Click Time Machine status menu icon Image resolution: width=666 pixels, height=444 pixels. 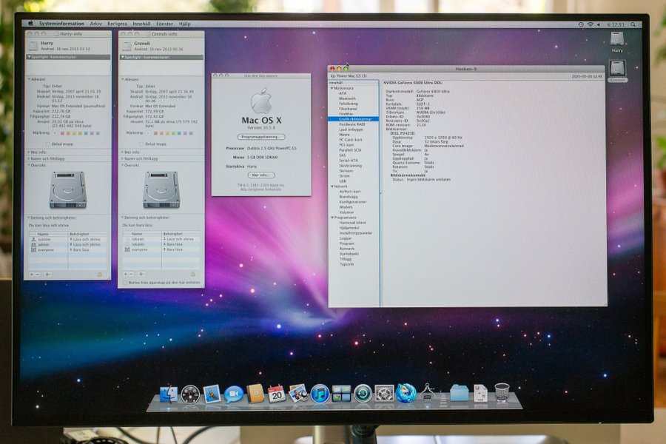click(581, 24)
